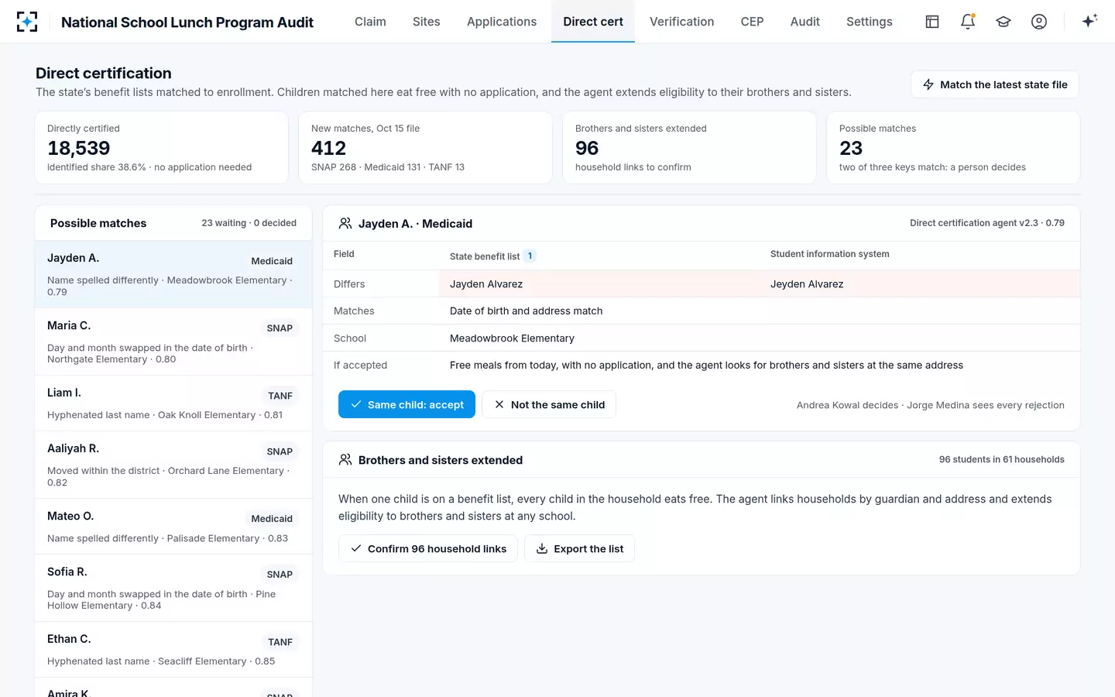
Task: Go to the Sites tab
Action: point(427,22)
